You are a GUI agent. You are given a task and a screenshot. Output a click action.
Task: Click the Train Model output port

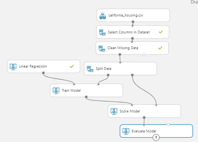click(x=86, y=97)
